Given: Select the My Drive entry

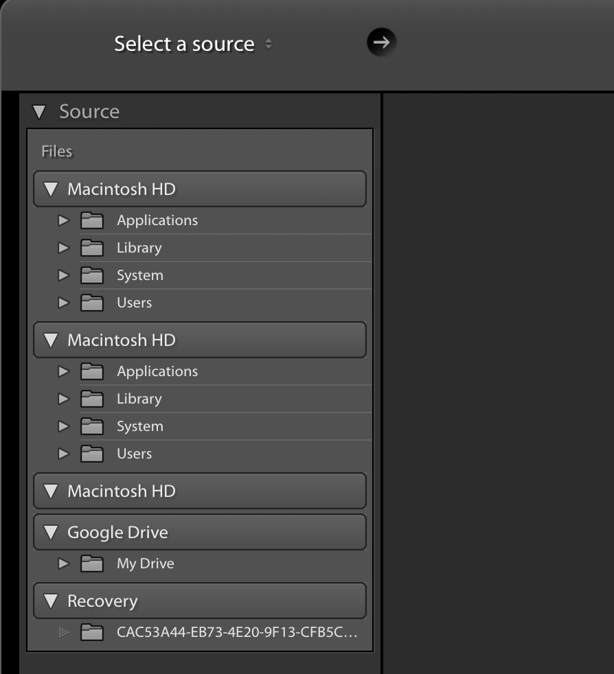Looking at the screenshot, I should [x=144, y=563].
